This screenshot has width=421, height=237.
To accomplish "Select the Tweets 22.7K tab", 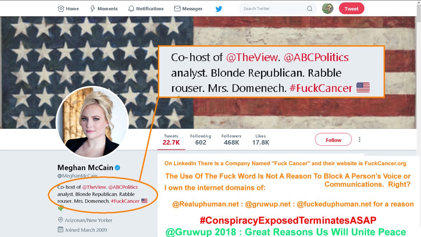I will (171, 139).
